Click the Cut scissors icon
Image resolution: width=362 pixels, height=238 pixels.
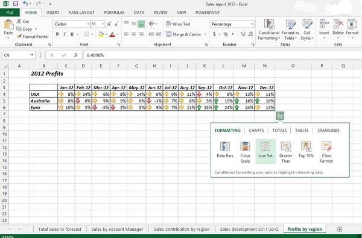click(x=19, y=22)
